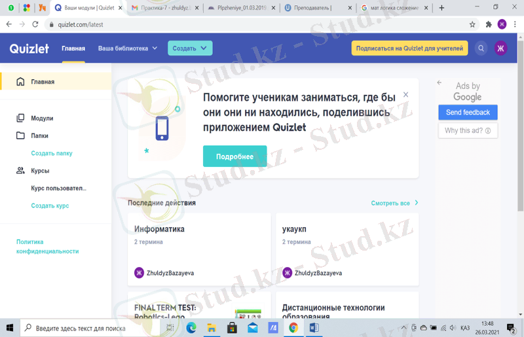Click the back arrow above Ads by Google
The width and height of the screenshot is (524, 337).
coord(440,82)
